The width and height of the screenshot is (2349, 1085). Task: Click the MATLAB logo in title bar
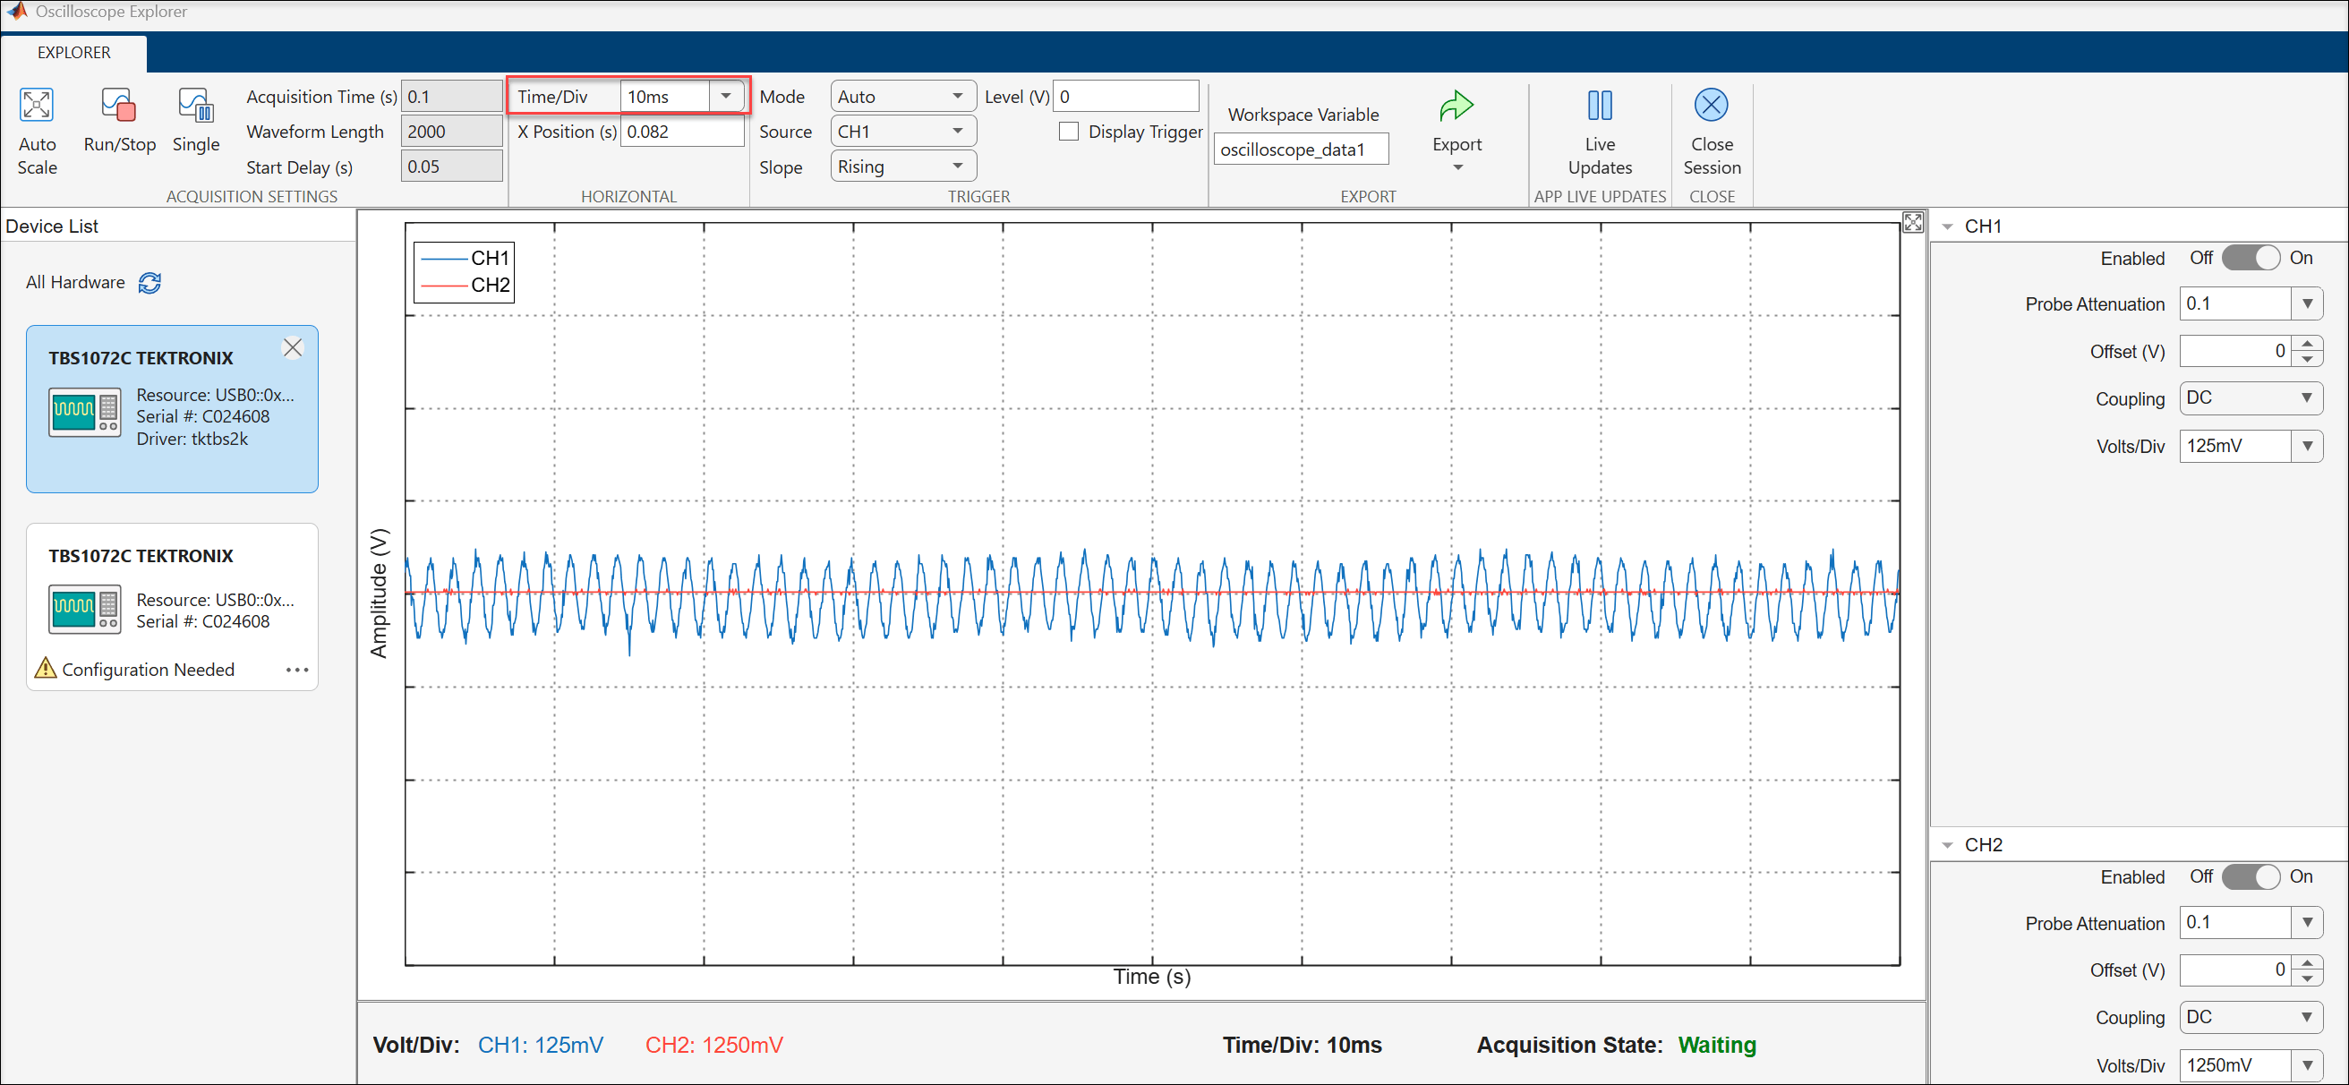[x=15, y=11]
